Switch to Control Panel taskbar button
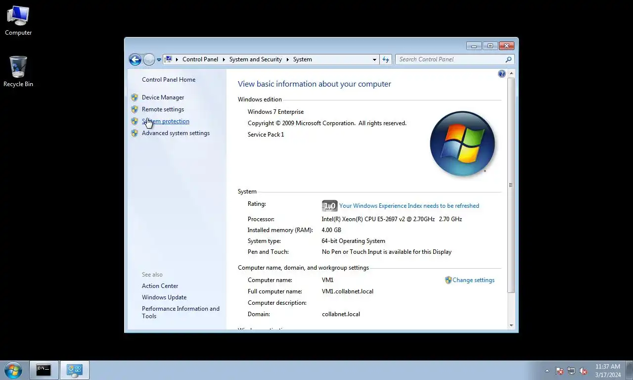 point(74,370)
